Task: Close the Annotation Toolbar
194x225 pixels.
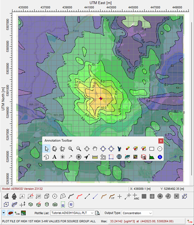Action: [161, 141]
